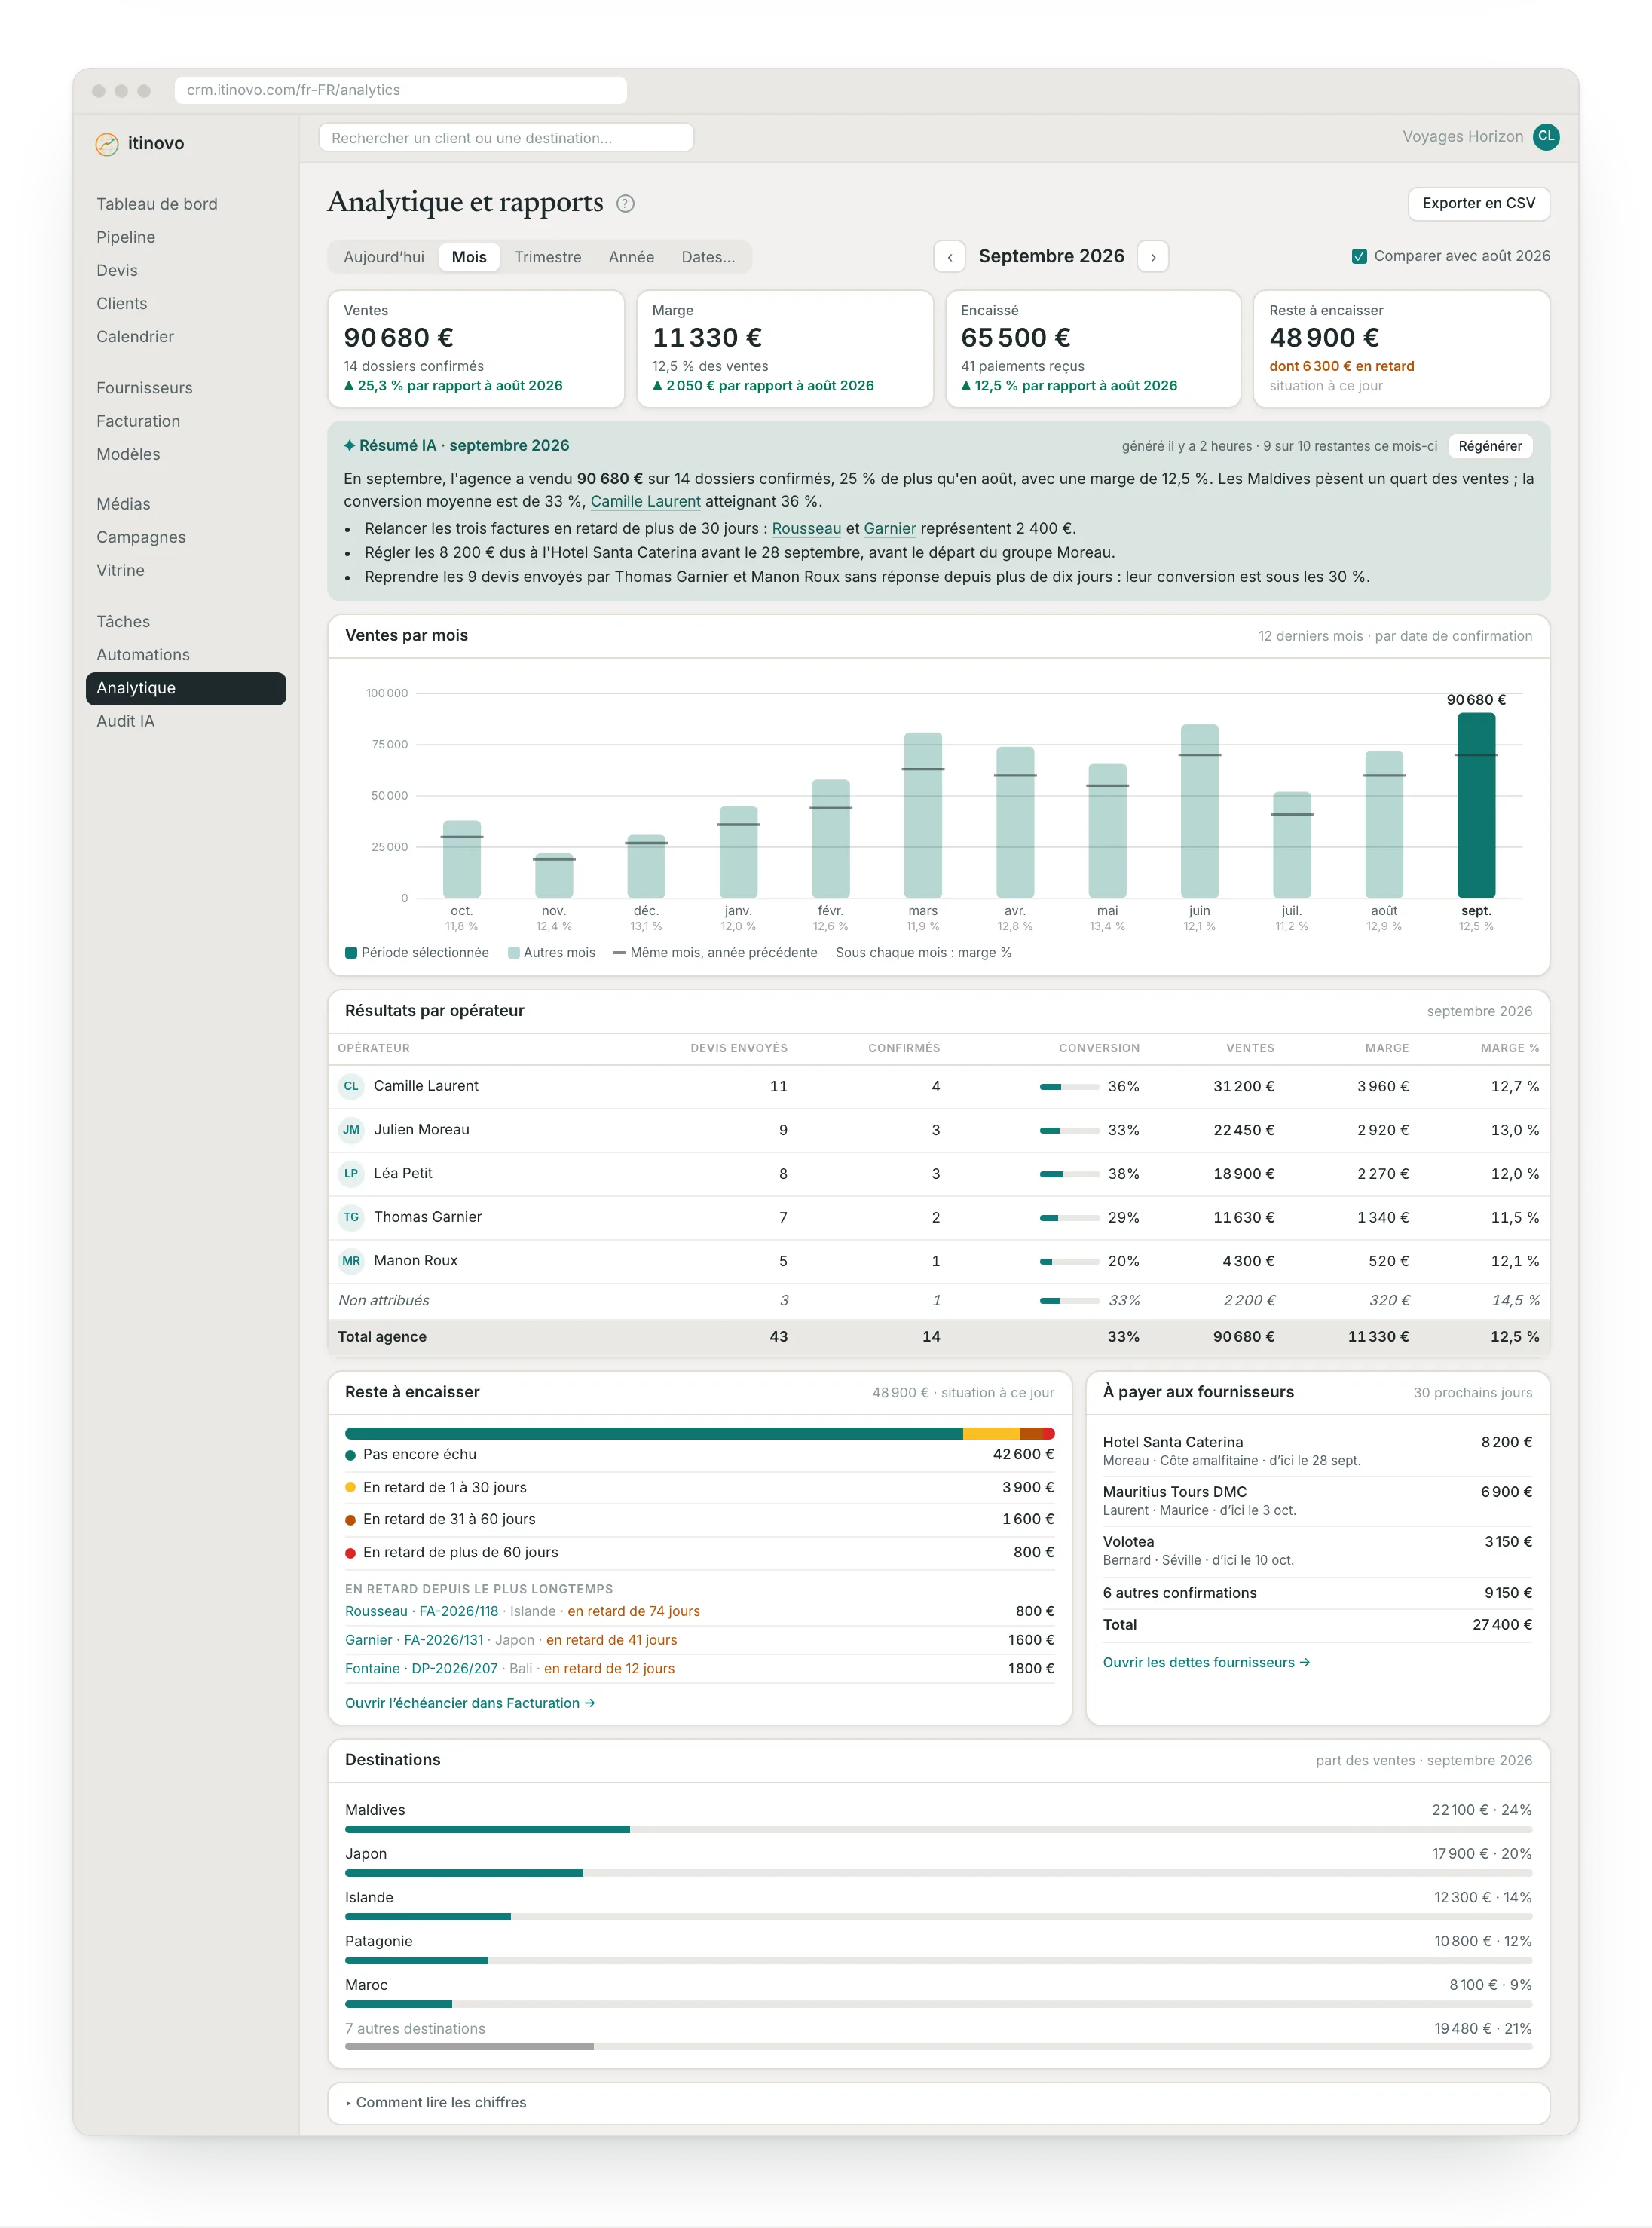Image resolution: width=1652 pixels, height=2228 pixels.
Task: Click the Reste à encaisser stacked progress bar
Action: (x=699, y=1433)
